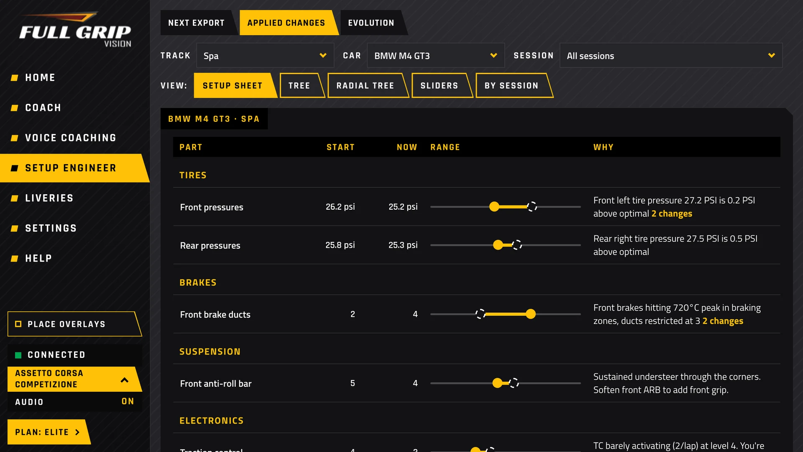
Task: Click the WHY column header
Action: click(604, 147)
